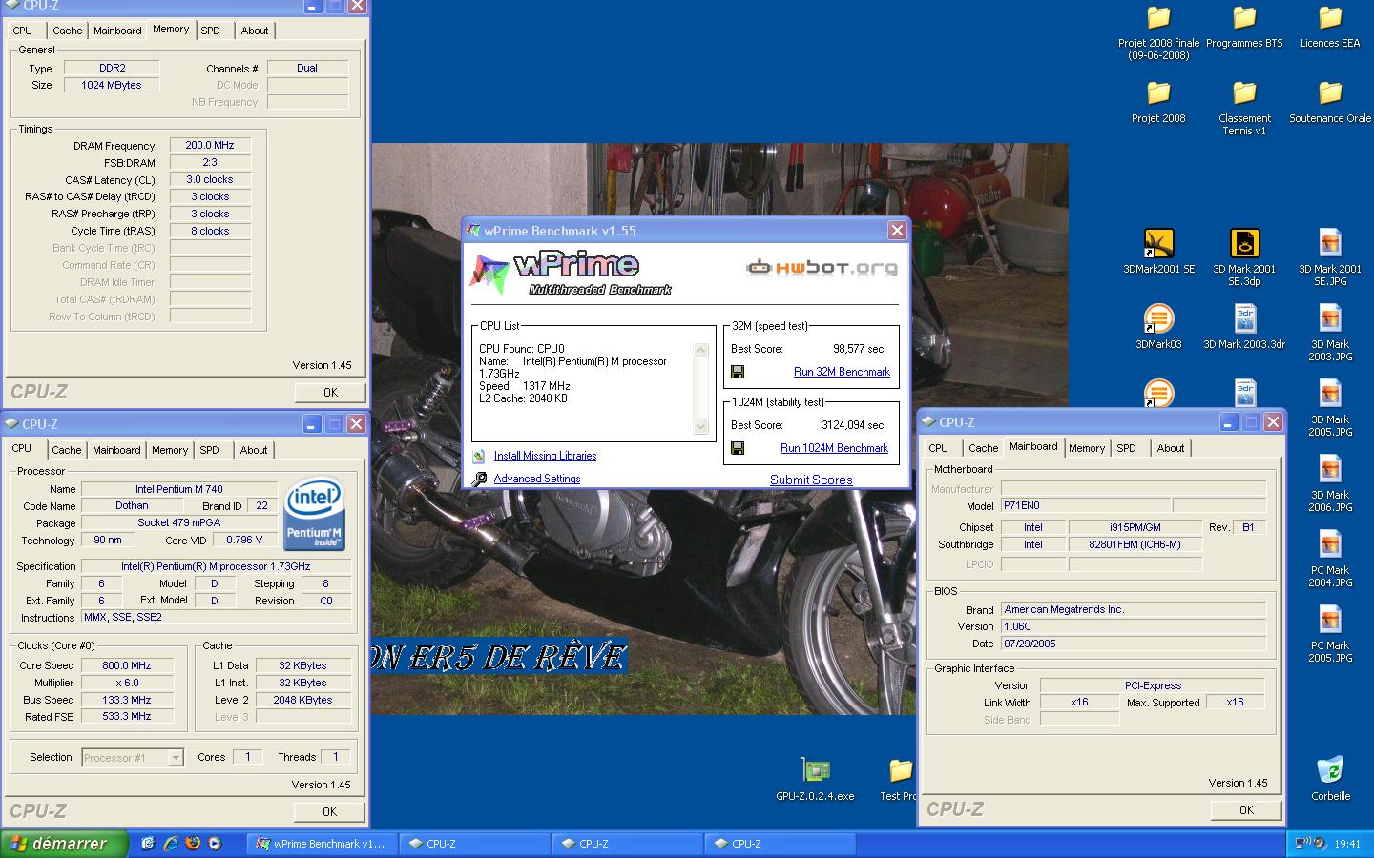Open Memory tab in bottom-left CPU-Z window

[170, 450]
